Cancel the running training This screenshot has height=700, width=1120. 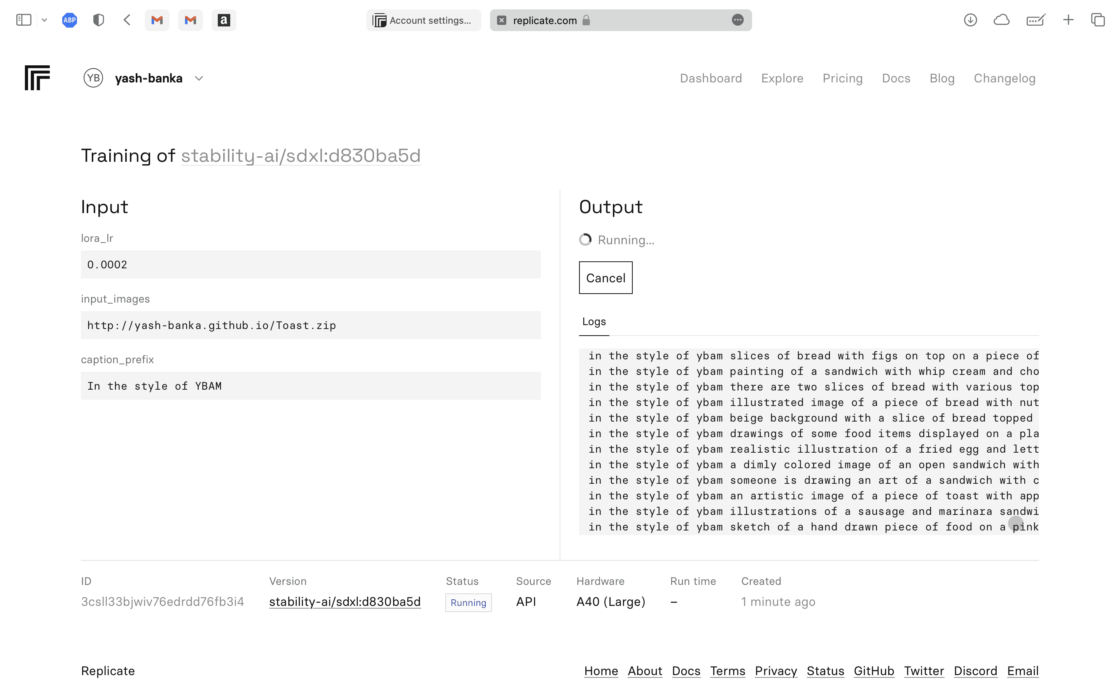point(605,278)
